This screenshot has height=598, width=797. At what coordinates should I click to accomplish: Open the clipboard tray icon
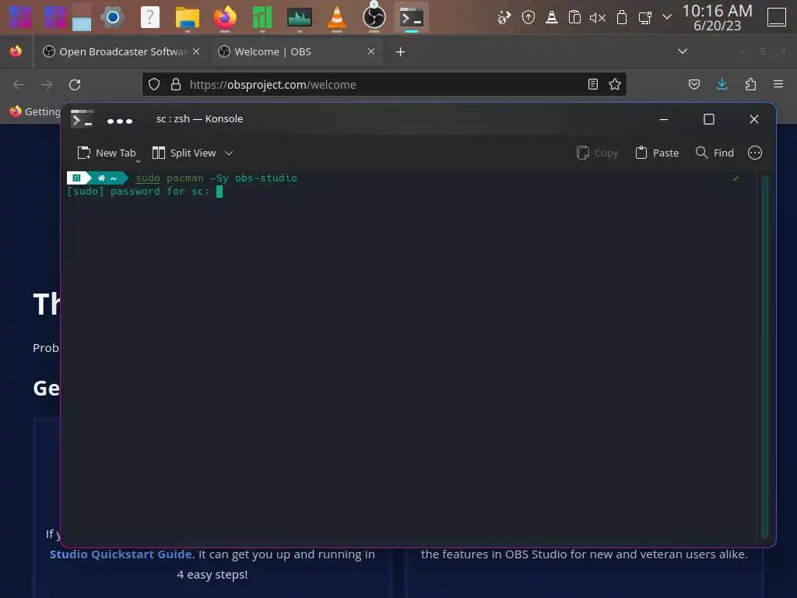click(x=574, y=18)
